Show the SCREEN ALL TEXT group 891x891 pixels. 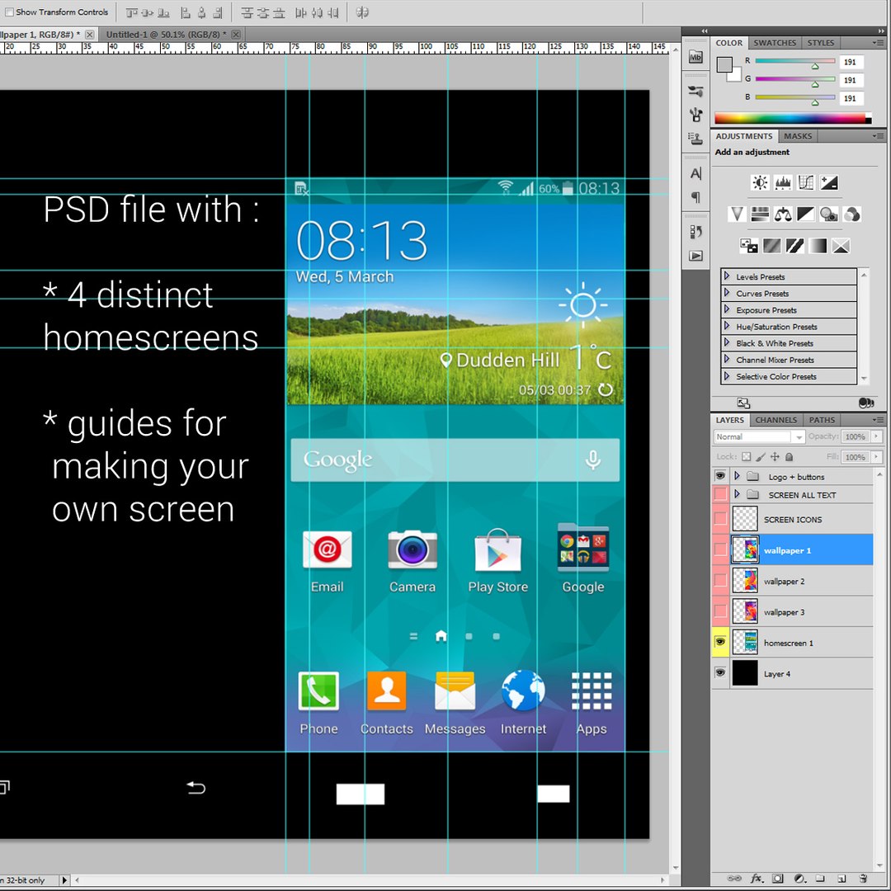tap(720, 494)
